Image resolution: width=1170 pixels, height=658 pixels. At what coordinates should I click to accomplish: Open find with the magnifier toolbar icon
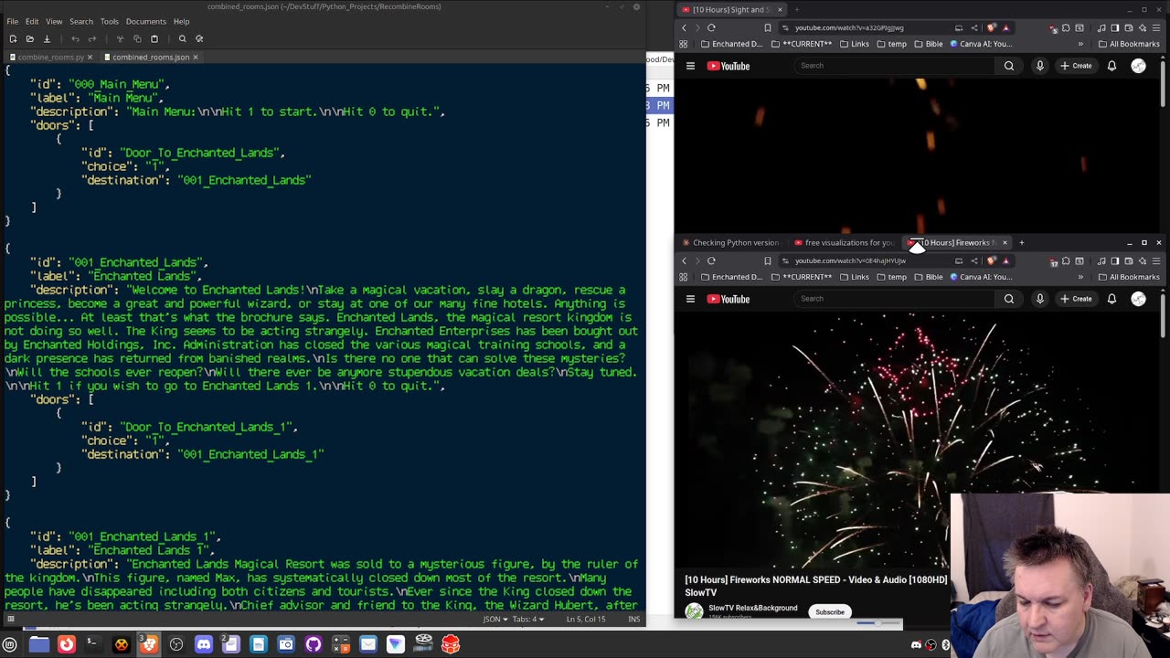click(182, 38)
